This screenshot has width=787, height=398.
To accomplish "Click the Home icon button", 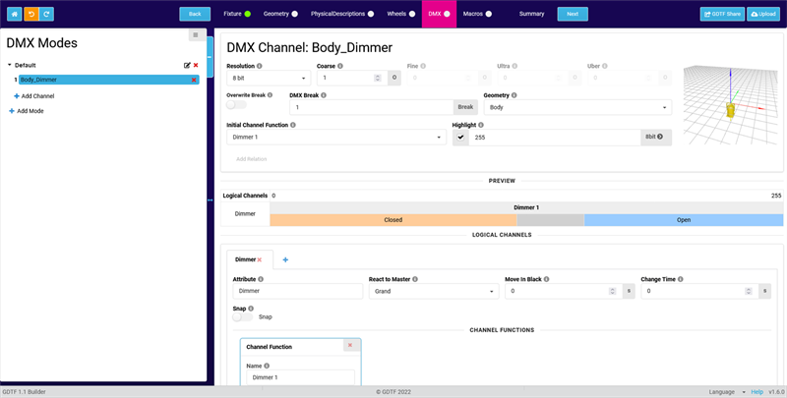I will tap(13, 14).
